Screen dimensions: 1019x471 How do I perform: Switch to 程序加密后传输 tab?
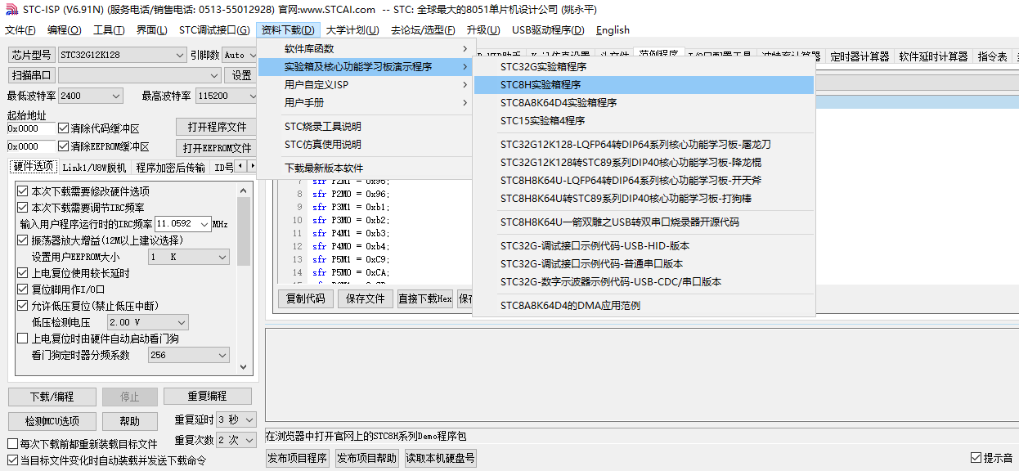tap(171, 168)
